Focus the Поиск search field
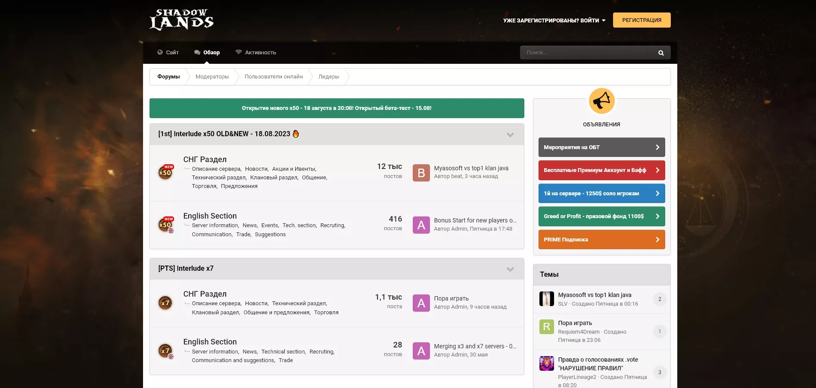Screen dimensions: 816x388 [586, 53]
